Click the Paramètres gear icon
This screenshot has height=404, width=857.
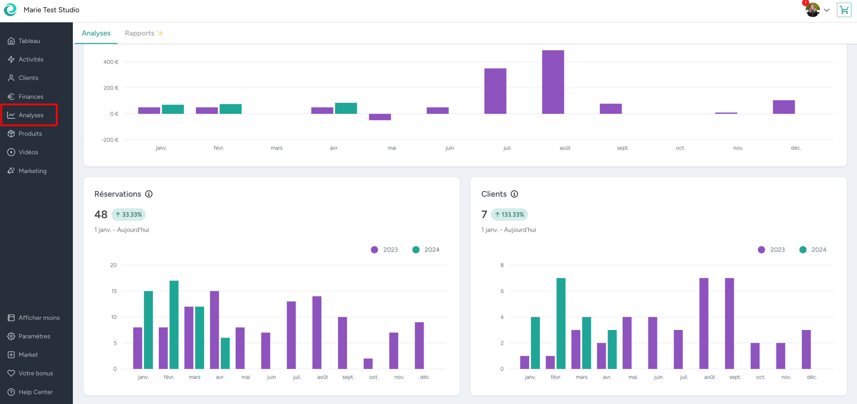(11, 336)
